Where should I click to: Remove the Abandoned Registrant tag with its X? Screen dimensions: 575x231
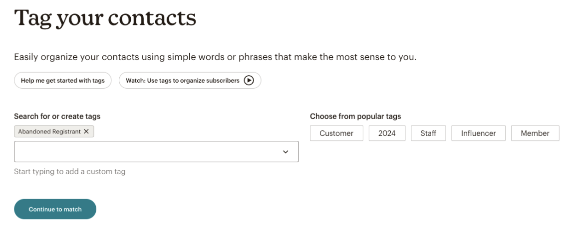[x=86, y=131]
